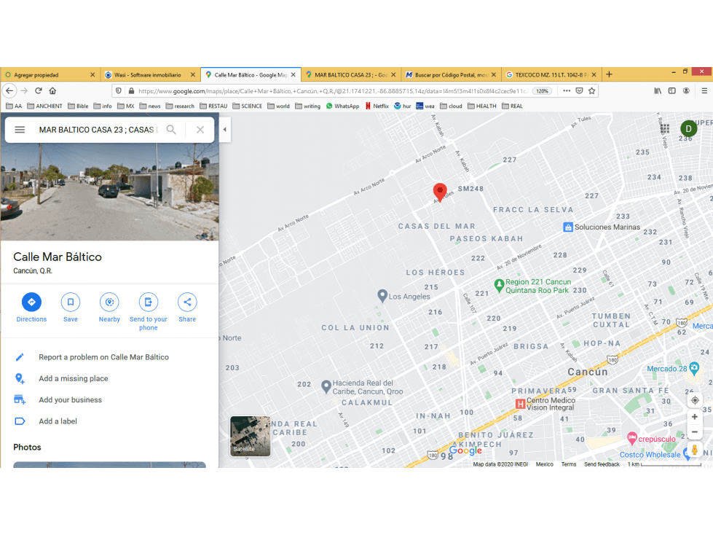
Task: Open the Google apps grid
Action: coord(665,129)
